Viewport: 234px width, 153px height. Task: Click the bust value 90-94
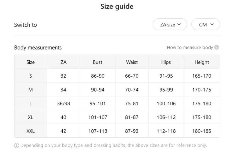pos(97,90)
